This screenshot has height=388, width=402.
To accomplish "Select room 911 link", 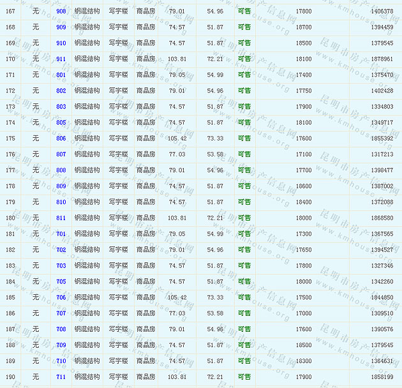I will click(61, 59).
